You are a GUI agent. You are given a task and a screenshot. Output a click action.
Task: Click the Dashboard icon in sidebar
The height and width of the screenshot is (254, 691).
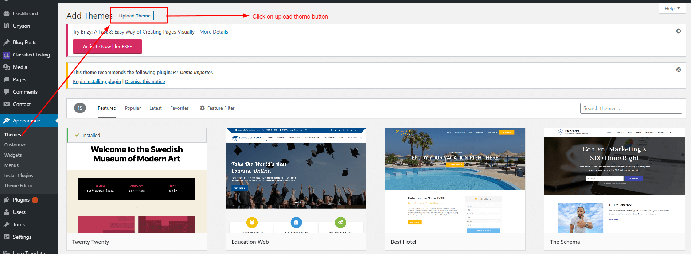7,13
